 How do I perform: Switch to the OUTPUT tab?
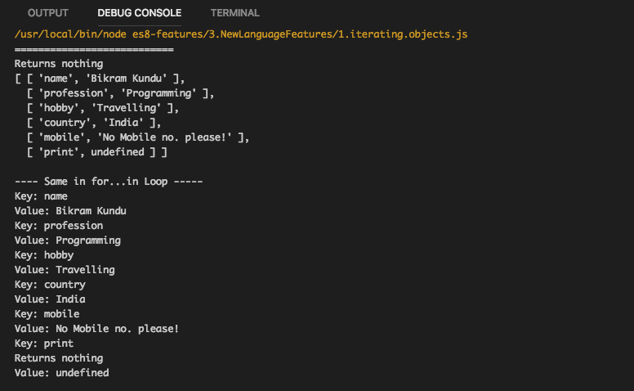[x=47, y=13]
